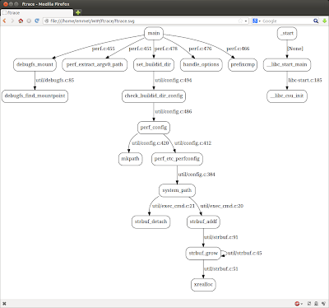
Task: Click the libc-start.c:185 edge label
Action: tap(305, 81)
